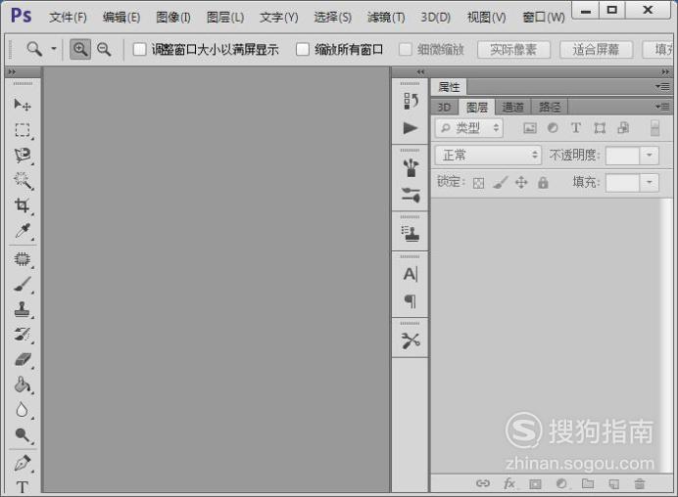The height and width of the screenshot is (497, 678).
Task: Switch to the 3D panel tab
Action: [x=444, y=107]
